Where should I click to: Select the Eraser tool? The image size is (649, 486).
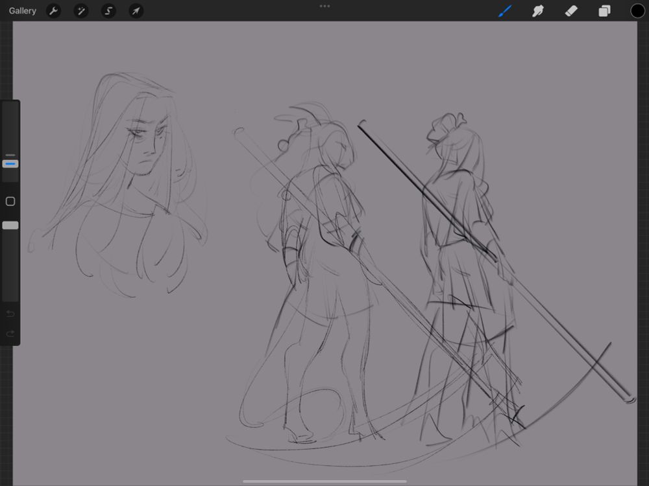tap(571, 11)
